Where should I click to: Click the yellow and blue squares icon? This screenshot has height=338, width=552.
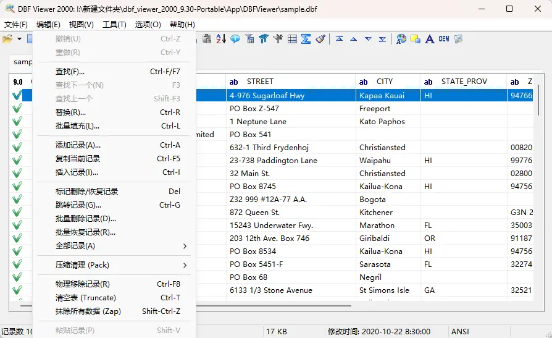416,39
